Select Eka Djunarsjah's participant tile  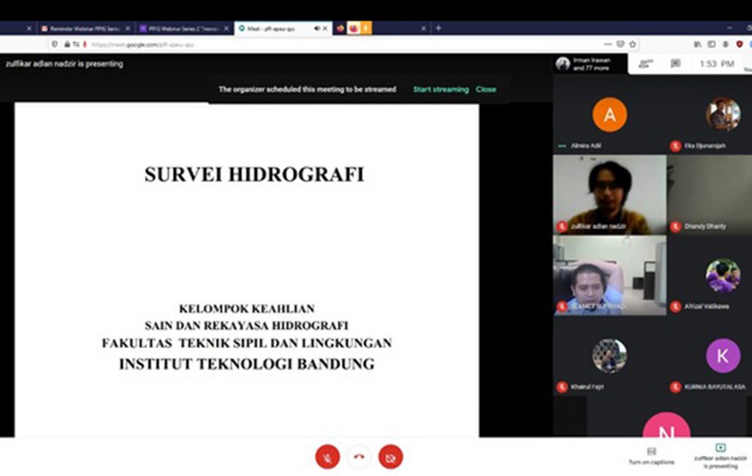pyautogui.click(x=710, y=115)
